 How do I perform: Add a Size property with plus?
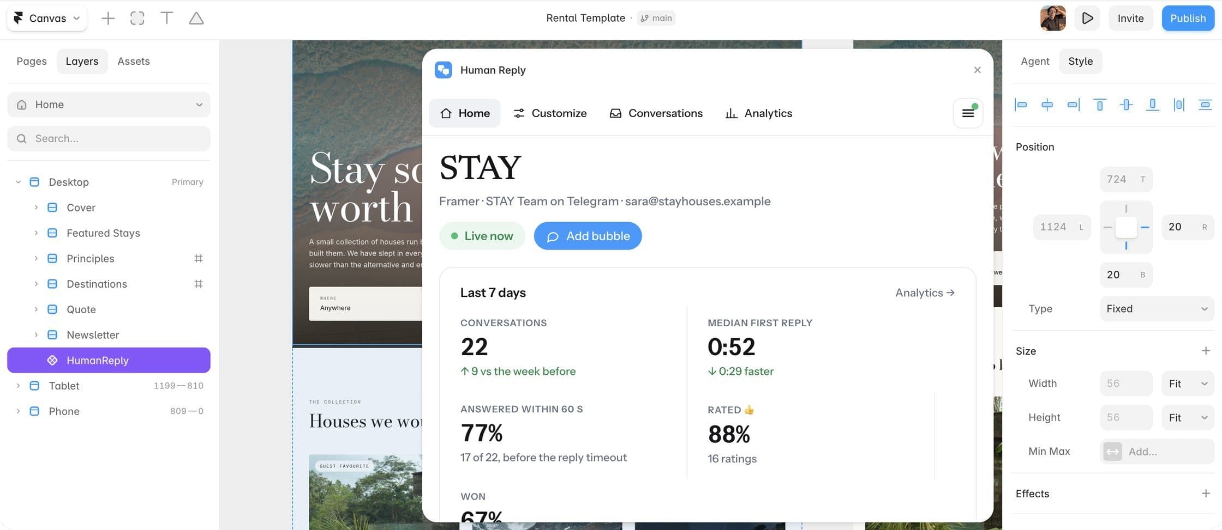[1206, 351]
